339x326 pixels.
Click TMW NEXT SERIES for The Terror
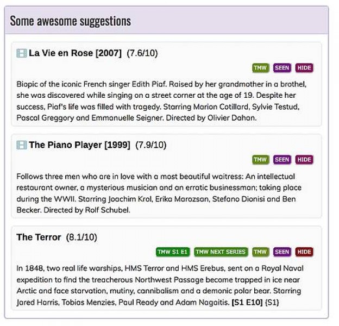coord(221,252)
